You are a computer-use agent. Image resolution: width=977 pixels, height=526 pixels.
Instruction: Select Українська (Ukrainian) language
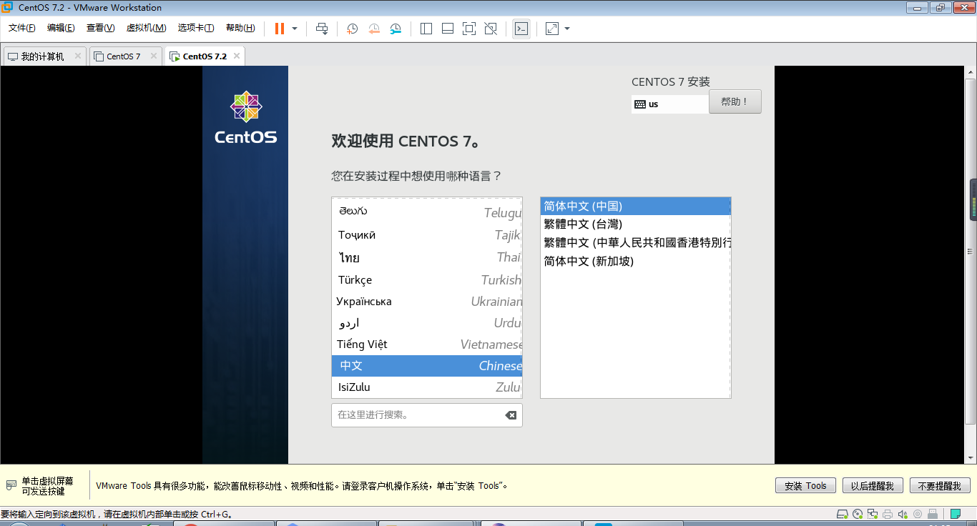click(427, 302)
